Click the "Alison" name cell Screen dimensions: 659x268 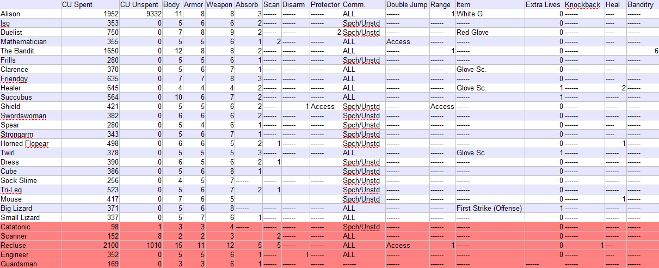coord(30,14)
